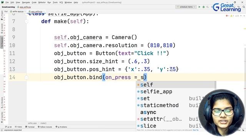Screen dimensions: 246x138
Task: Collapse the make method fold marker on line 7
Action: tap(27, 21)
